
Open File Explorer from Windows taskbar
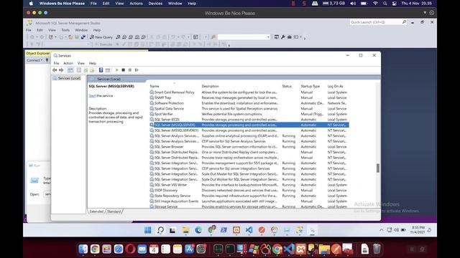click(185, 230)
